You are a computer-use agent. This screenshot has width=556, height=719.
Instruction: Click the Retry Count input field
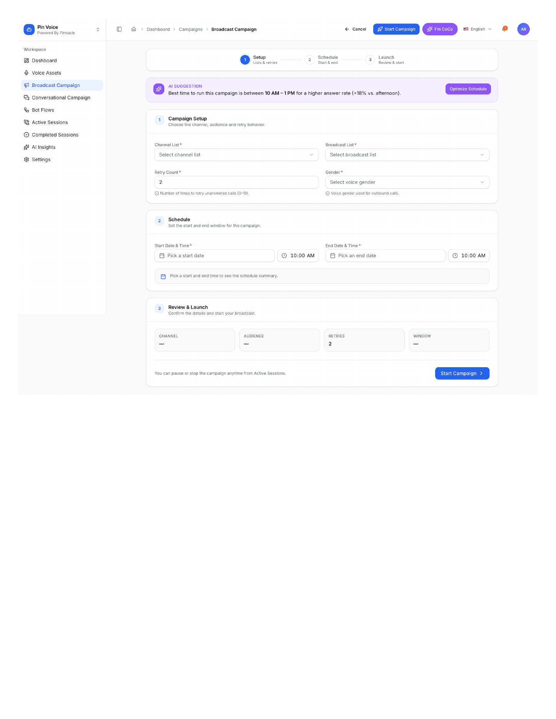tap(237, 182)
